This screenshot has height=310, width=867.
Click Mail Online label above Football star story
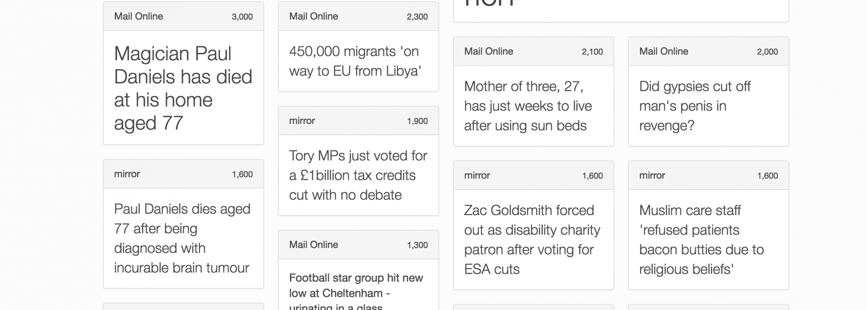[313, 245]
